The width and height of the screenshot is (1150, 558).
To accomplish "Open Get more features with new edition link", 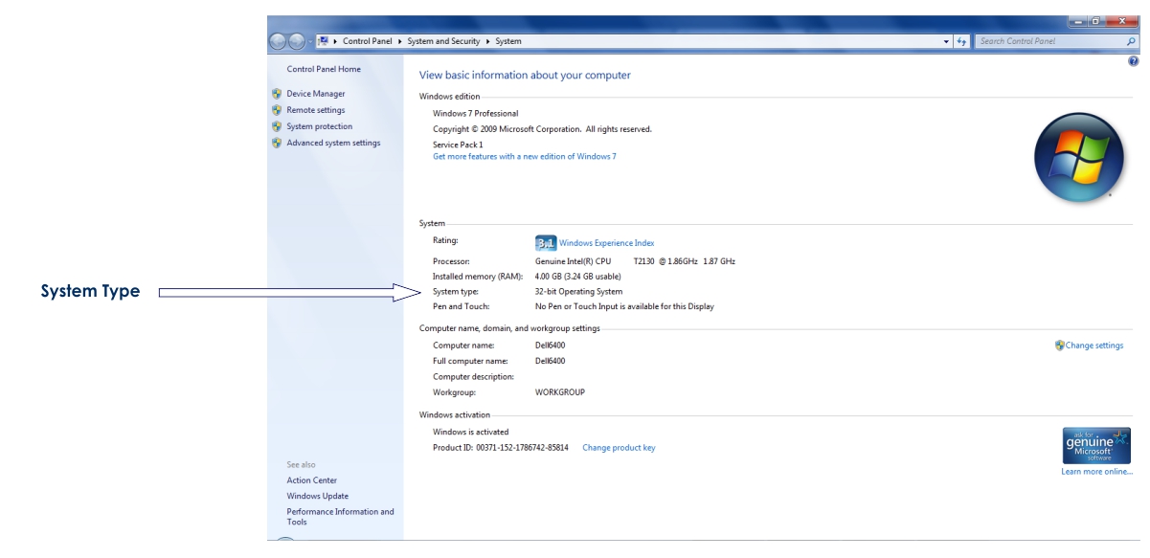I will click(525, 156).
